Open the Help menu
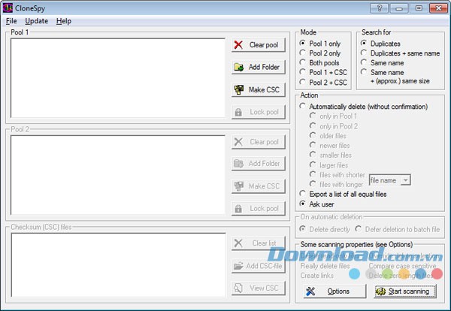 (64, 21)
